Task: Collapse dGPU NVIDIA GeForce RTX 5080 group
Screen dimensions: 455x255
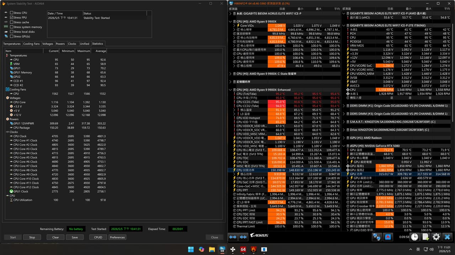Action: (344, 146)
